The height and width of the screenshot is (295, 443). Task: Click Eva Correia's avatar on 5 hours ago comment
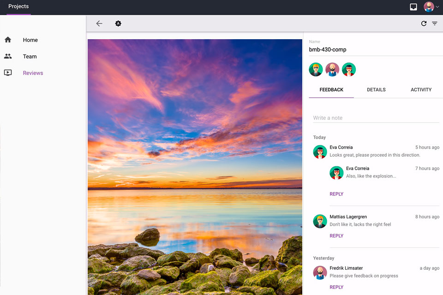click(320, 152)
